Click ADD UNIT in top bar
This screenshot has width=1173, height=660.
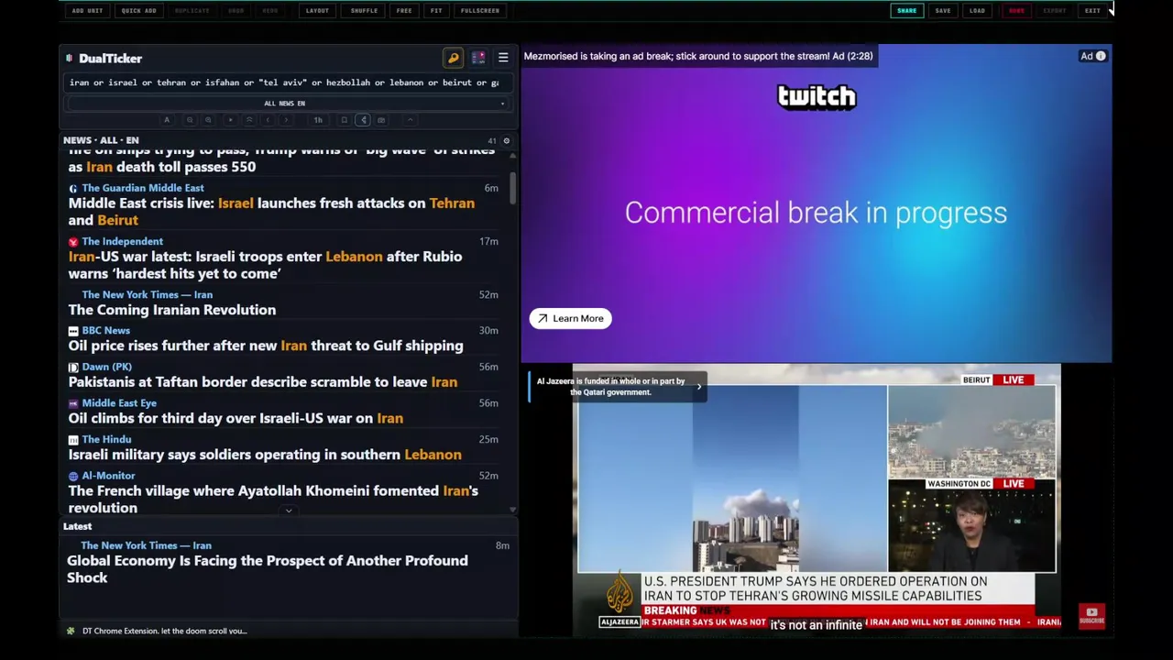pyautogui.click(x=87, y=11)
